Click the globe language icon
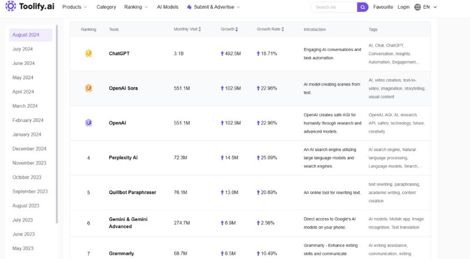This screenshot has height=259, width=470. tap(417, 7)
